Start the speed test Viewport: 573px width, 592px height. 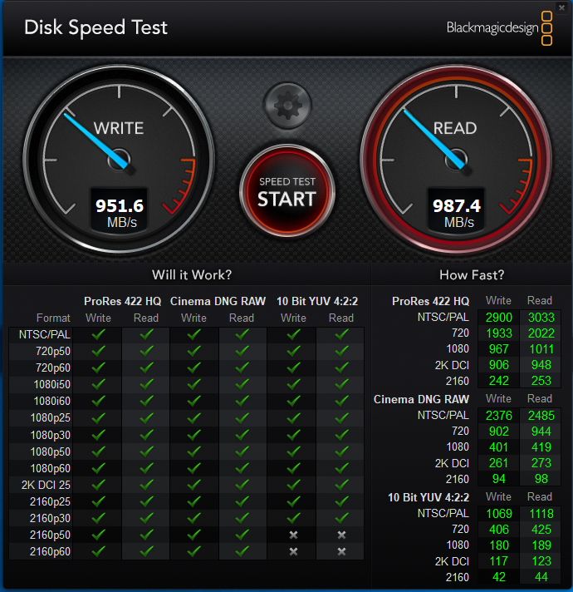(287, 191)
